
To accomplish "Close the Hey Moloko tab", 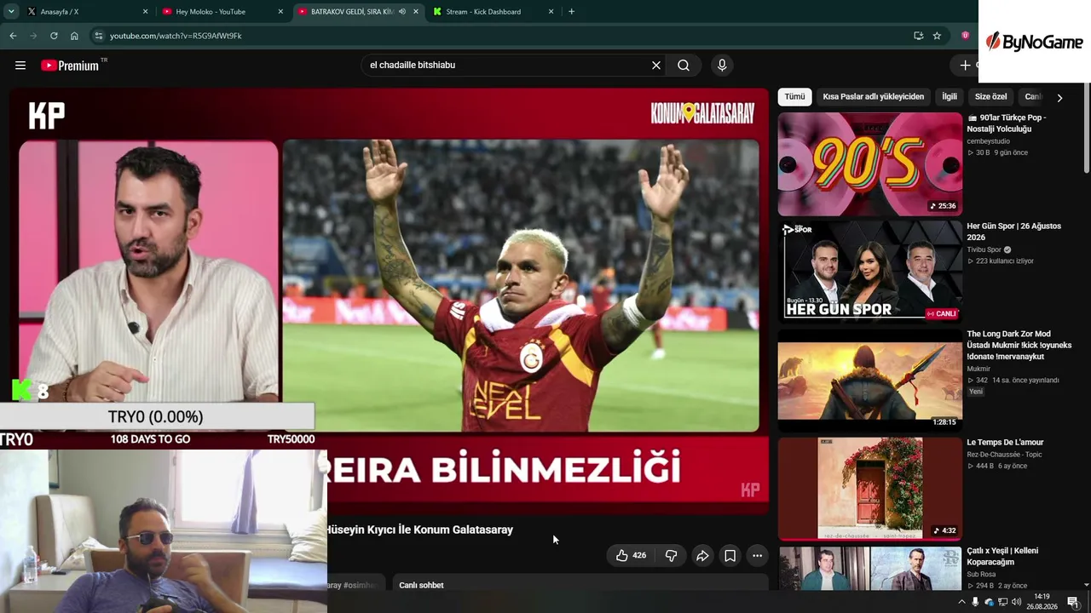I will click(280, 12).
